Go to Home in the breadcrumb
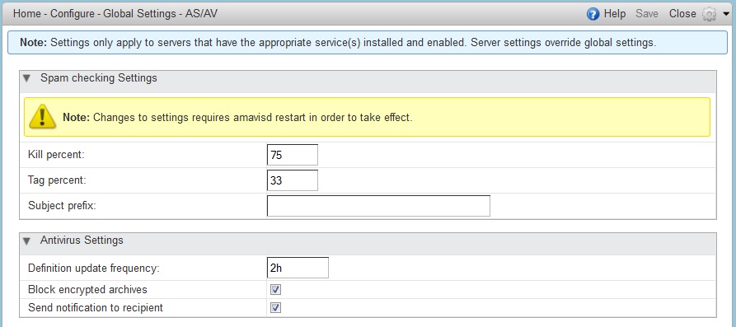The height and width of the screenshot is (327, 736). [x=26, y=14]
